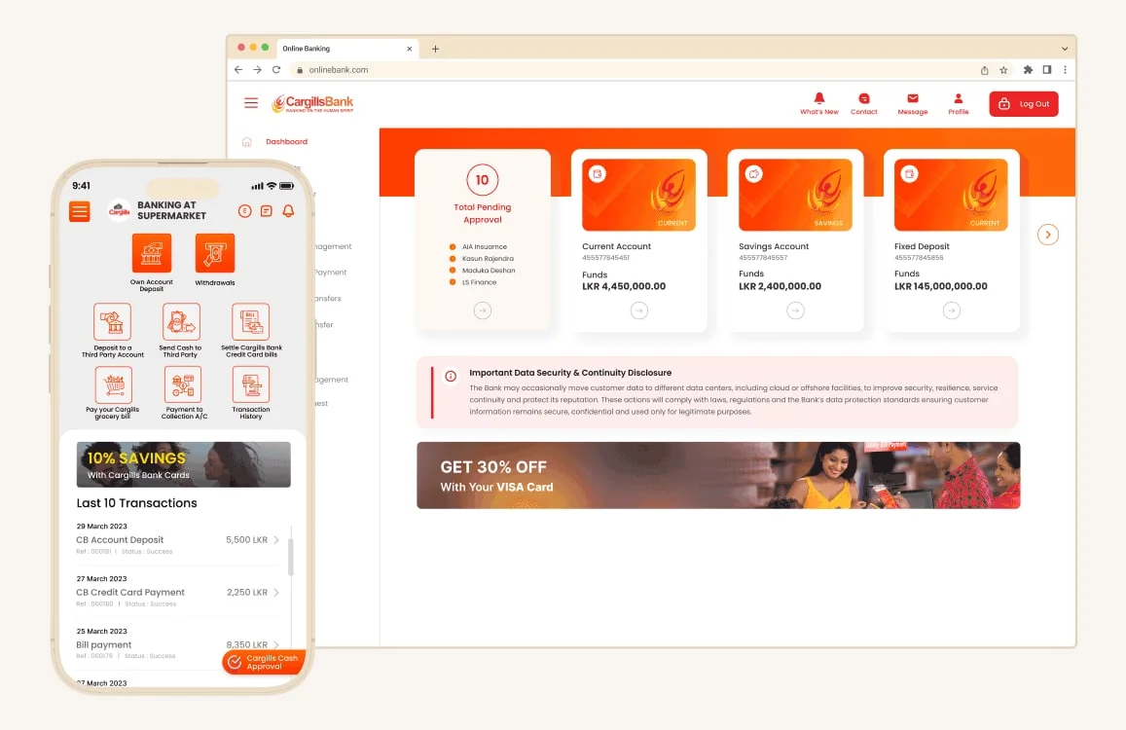Click the browser forward arrow
Viewport: 1126px width, 730px height.
pyautogui.click(x=257, y=70)
